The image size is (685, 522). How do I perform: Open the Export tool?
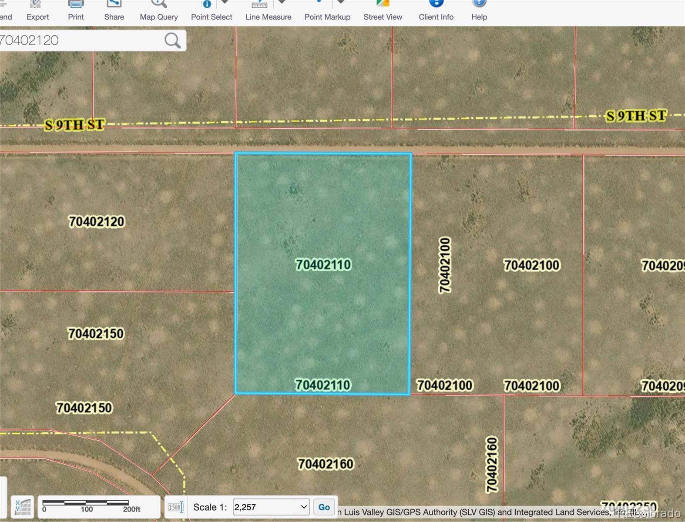point(37,11)
